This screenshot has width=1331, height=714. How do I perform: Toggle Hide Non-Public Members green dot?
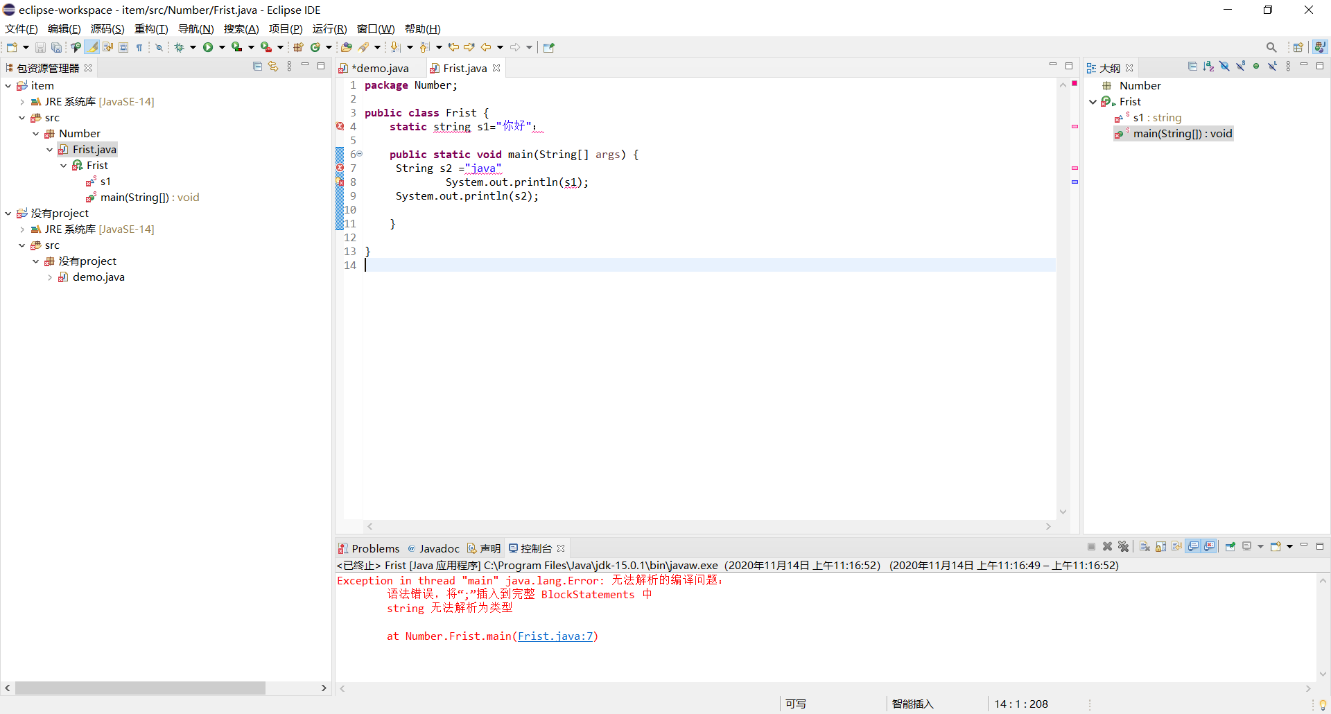[1256, 67]
